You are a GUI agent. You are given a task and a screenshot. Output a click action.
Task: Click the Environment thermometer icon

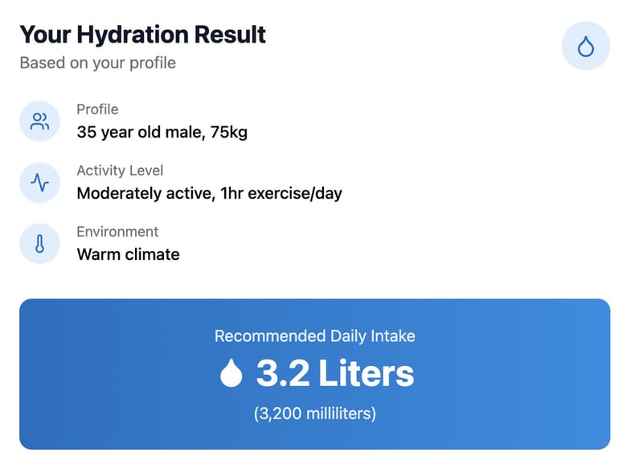39,245
